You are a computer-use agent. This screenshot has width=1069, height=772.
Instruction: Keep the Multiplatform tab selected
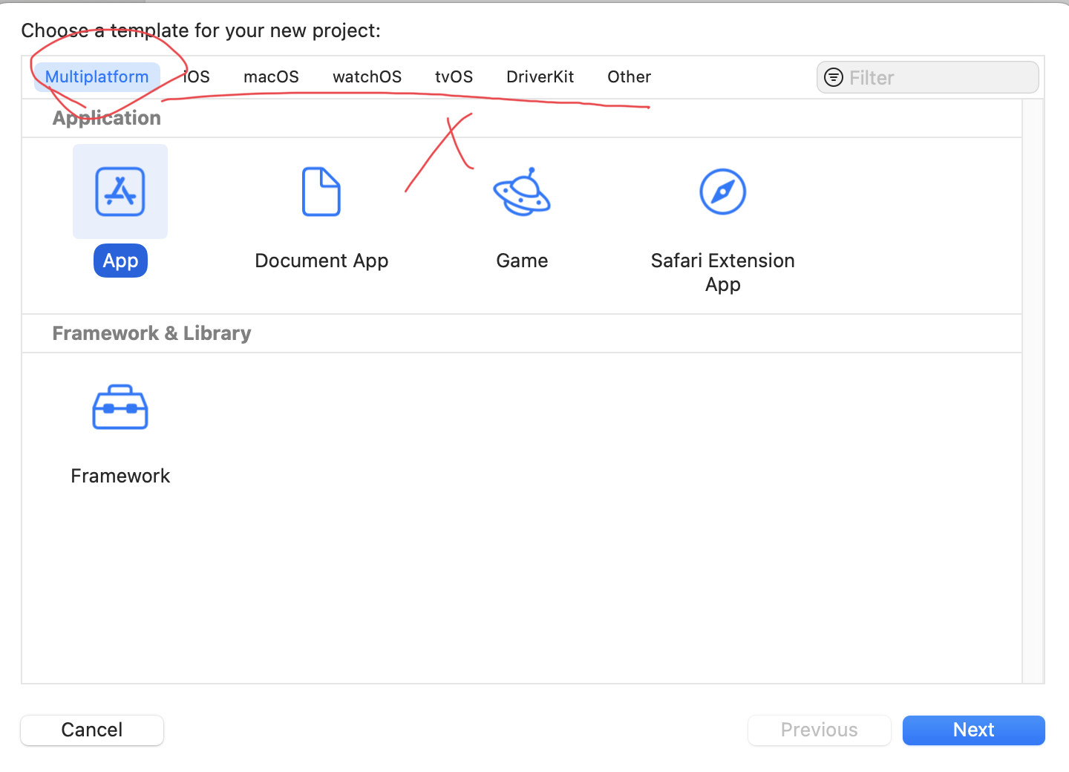click(96, 76)
